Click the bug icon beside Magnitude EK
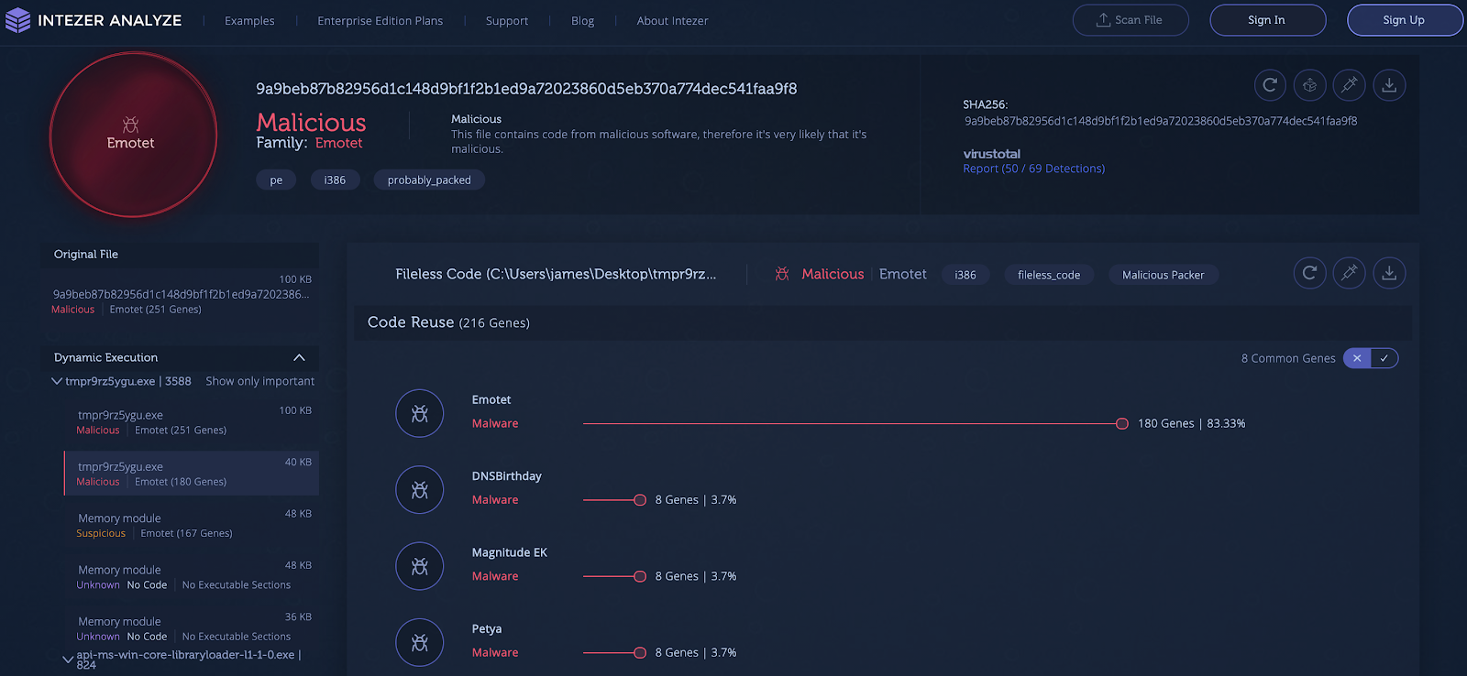 point(420,566)
